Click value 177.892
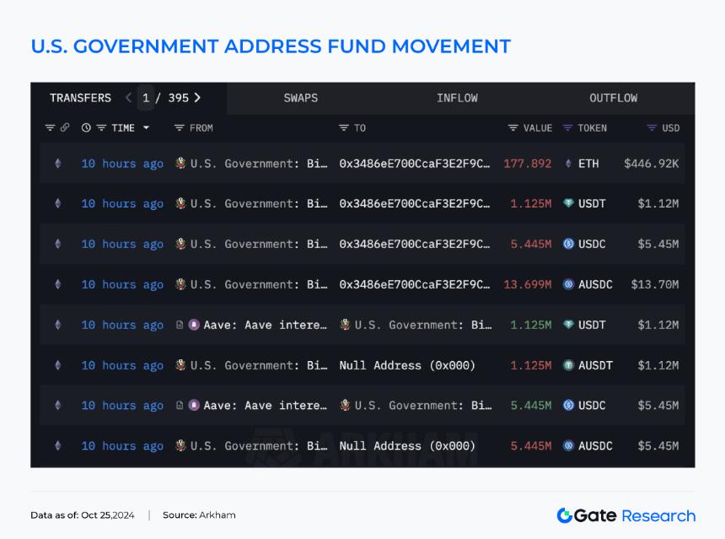The width and height of the screenshot is (725, 539). [x=527, y=164]
